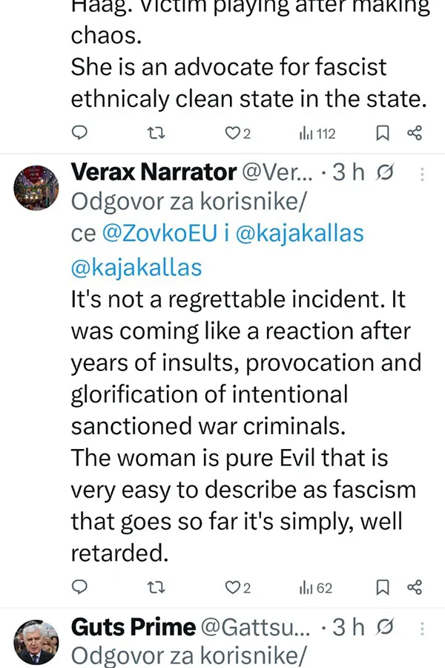Share the Verax Narrator tweet

(415, 588)
